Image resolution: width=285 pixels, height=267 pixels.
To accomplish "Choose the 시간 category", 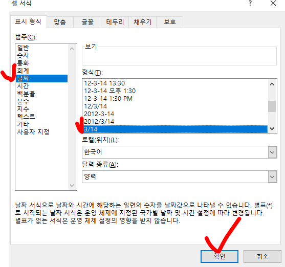I will tap(41, 86).
